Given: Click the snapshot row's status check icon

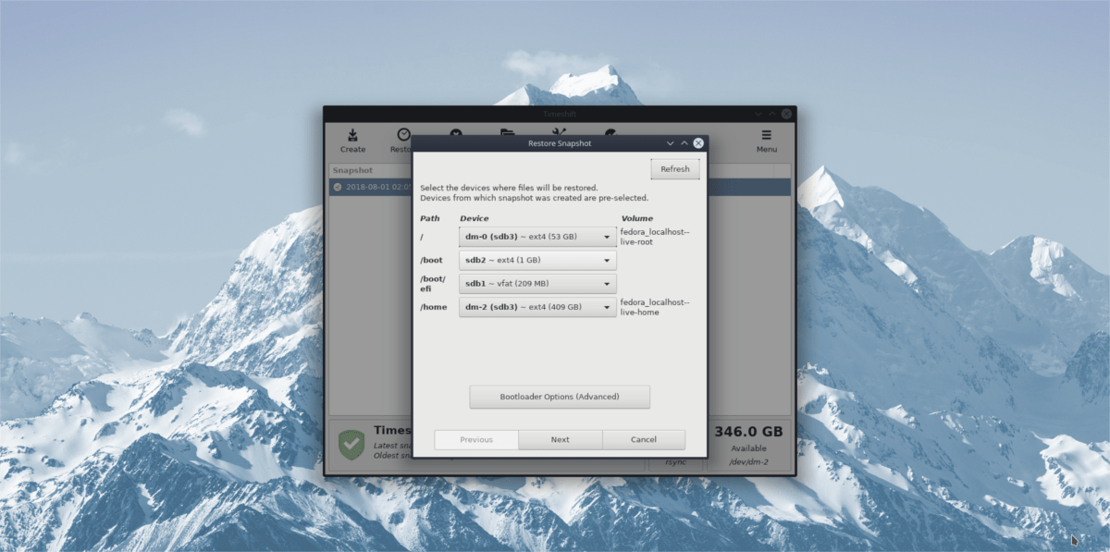Looking at the screenshot, I should coord(338,187).
